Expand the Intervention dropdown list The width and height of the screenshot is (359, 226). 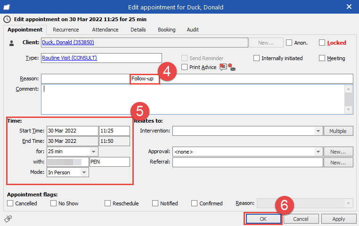pyautogui.click(x=318, y=131)
